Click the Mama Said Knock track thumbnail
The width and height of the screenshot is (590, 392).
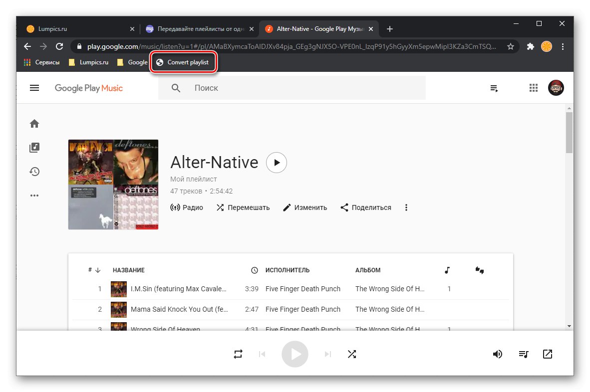pos(118,309)
